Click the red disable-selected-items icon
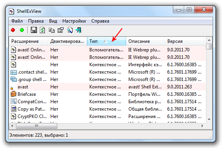This screenshot has width=222, height=148. point(13,30)
